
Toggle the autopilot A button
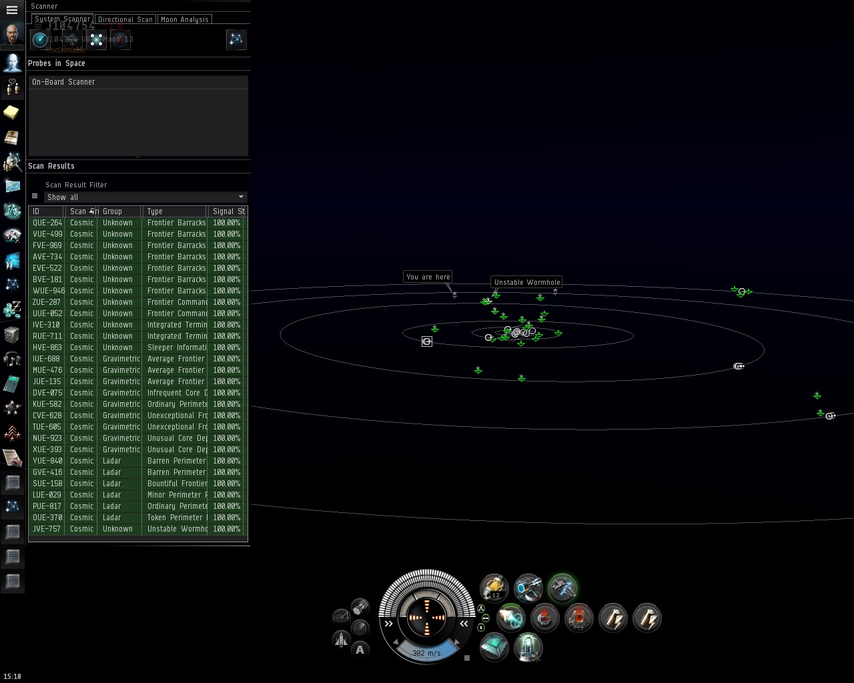tap(360, 650)
